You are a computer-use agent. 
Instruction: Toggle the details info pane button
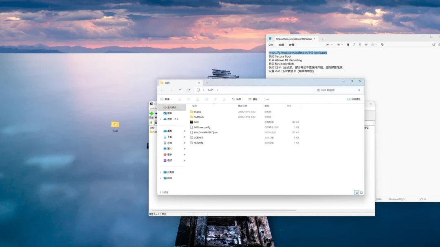(x=354, y=99)
